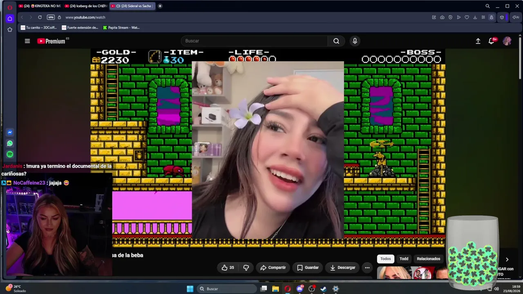This screenshot has width=523, height=294.
Task: Click the site security padlock icon
Action: tap(59, 17)
